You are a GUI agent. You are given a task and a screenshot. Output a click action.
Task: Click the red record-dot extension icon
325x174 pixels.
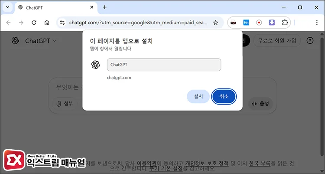[x=259, y=23]
